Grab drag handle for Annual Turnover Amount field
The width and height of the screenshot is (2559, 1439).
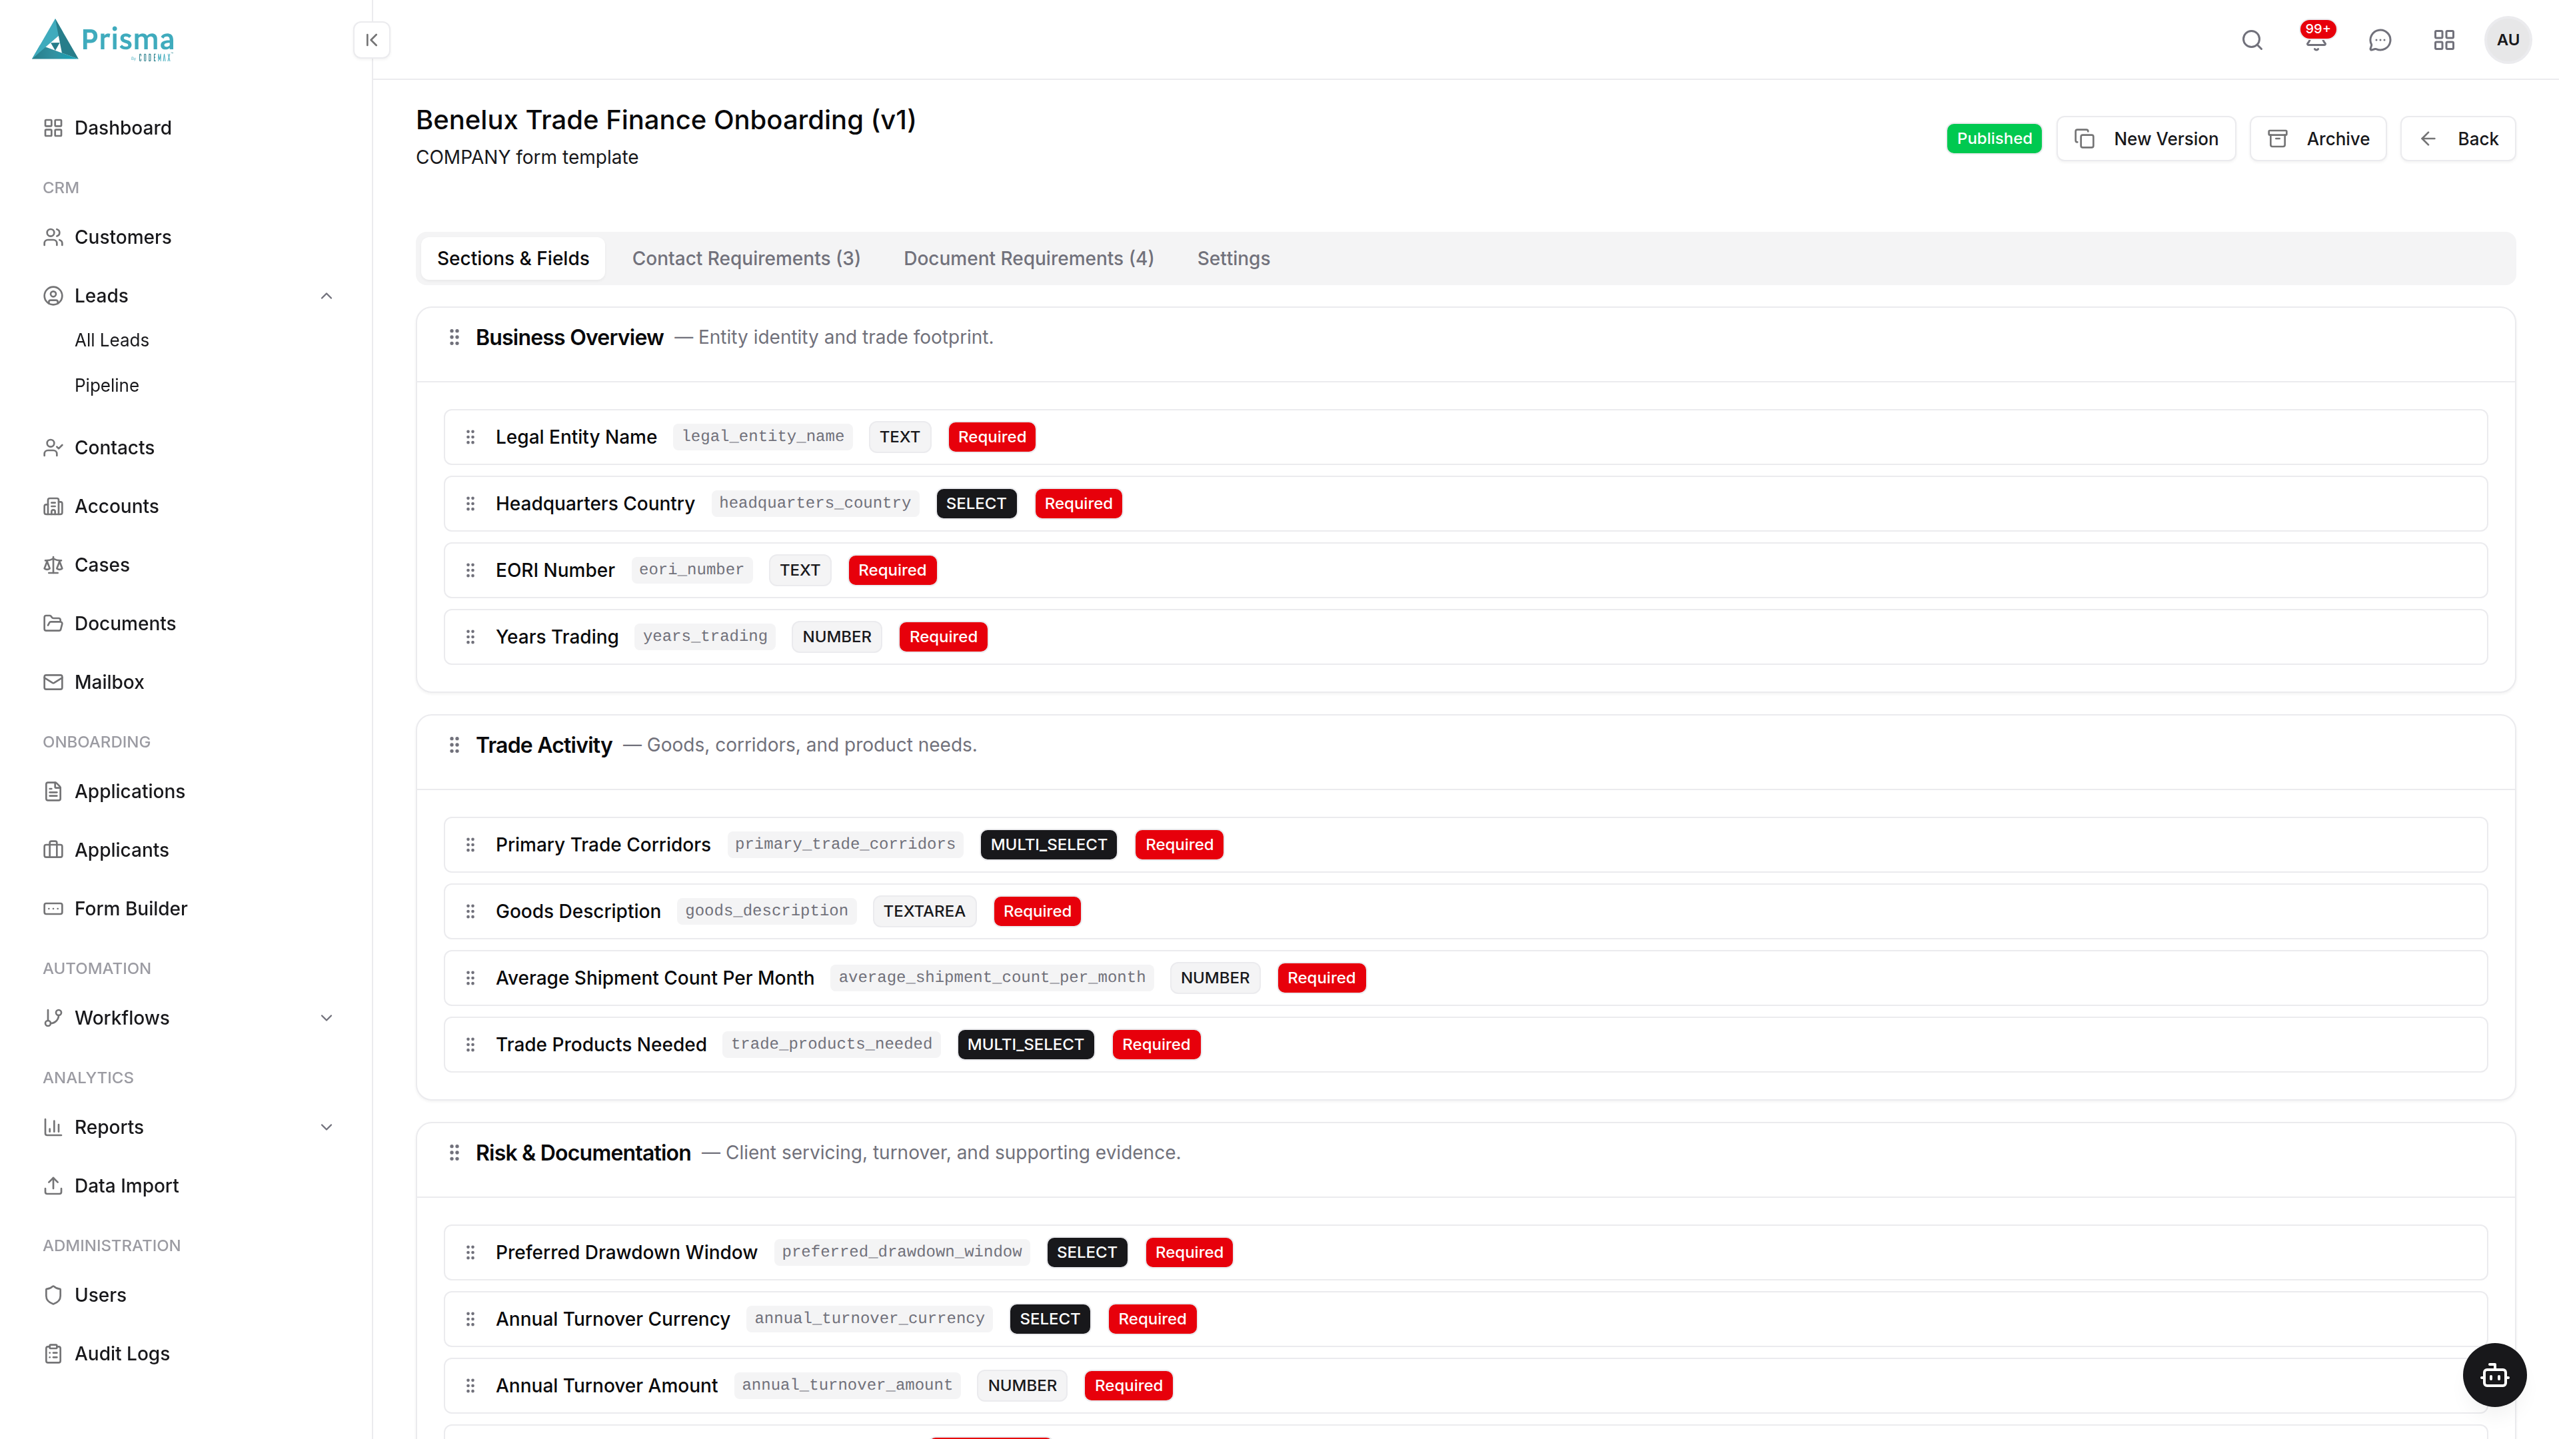471,1386
